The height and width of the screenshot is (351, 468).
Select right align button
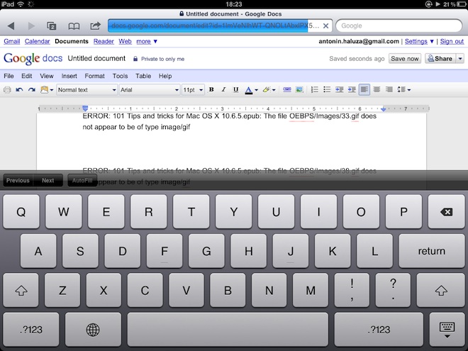pos(389,89)
